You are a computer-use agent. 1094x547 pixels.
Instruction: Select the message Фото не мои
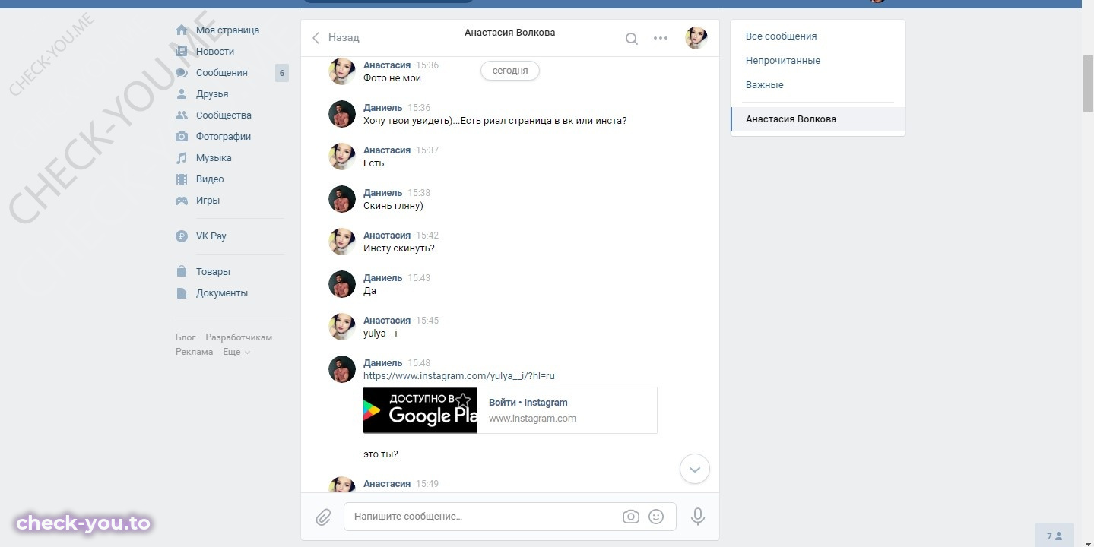point(392,78)
